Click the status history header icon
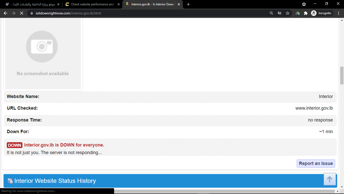The height and width of the screenshot is (194, 344). coord(10,181)
